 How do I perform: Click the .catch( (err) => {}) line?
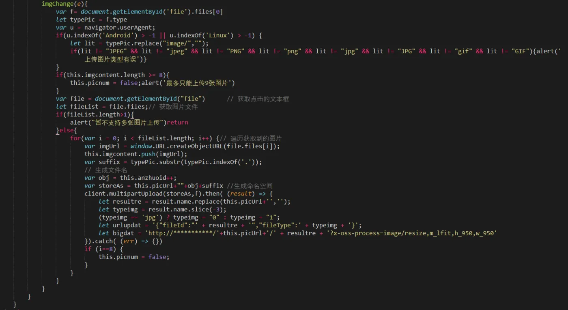coord(123,241)
